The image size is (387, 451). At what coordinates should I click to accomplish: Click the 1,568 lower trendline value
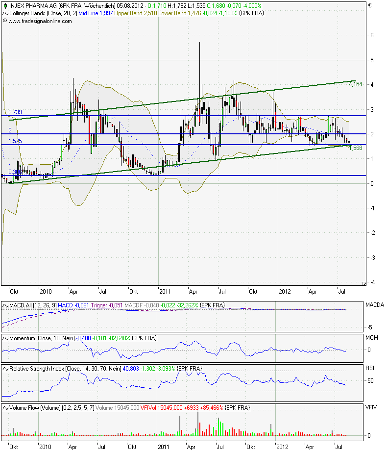(356, 148)
